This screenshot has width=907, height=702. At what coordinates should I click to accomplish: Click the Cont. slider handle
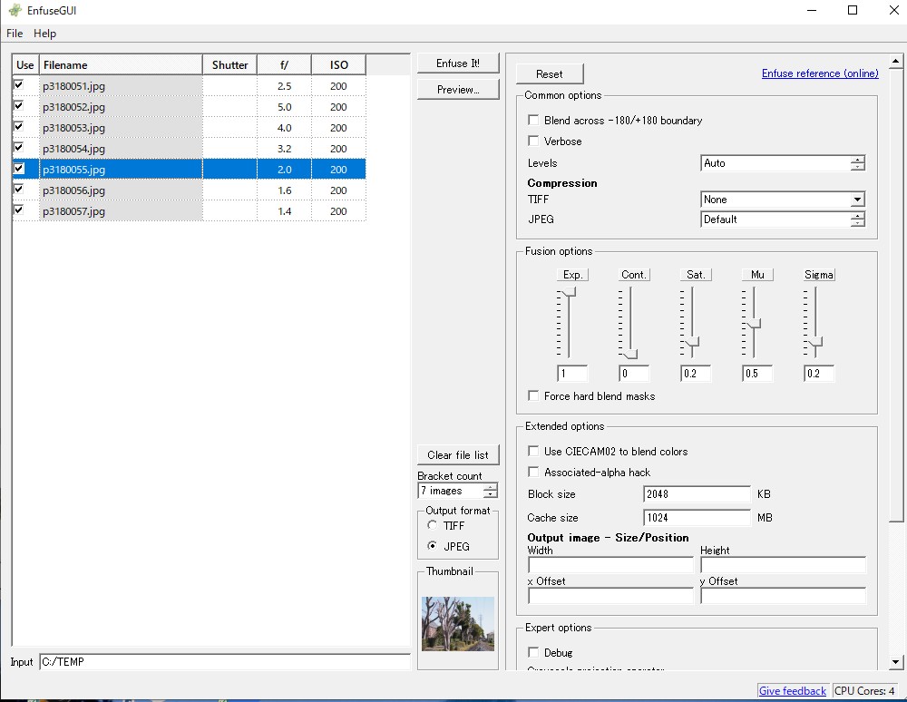[631, 354]
